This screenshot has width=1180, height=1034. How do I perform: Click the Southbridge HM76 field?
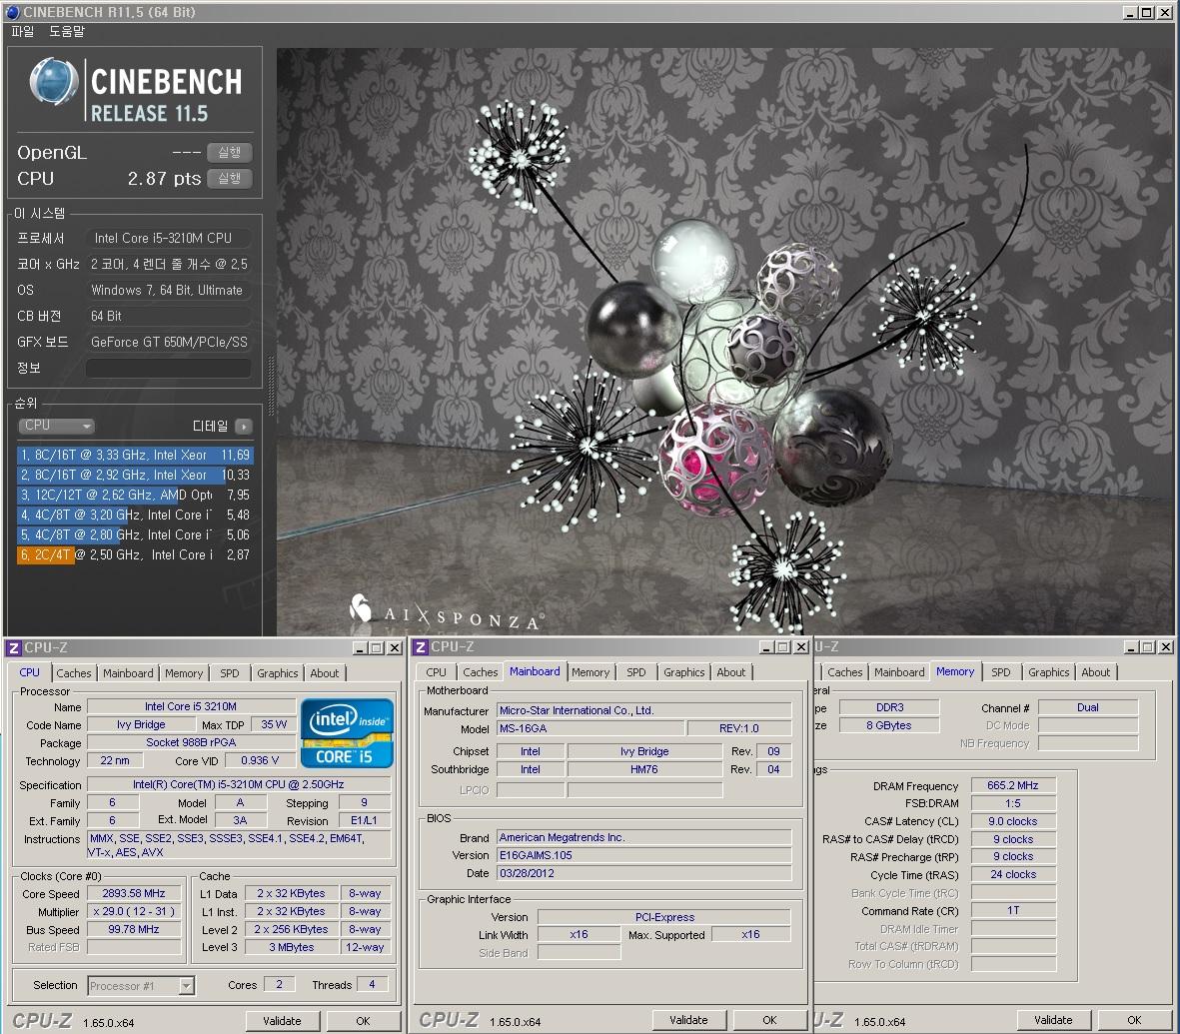click(x=644, y=770)
